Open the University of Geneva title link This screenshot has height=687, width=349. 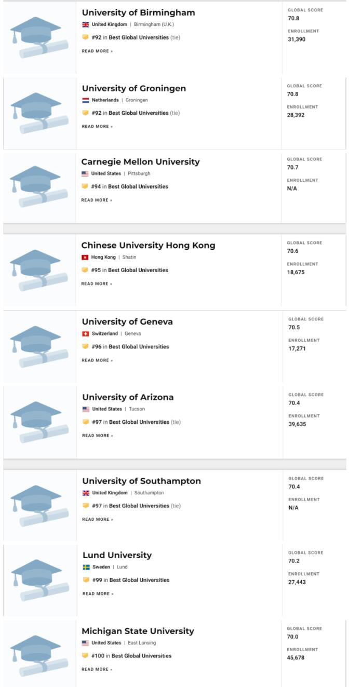coord(127,322)
